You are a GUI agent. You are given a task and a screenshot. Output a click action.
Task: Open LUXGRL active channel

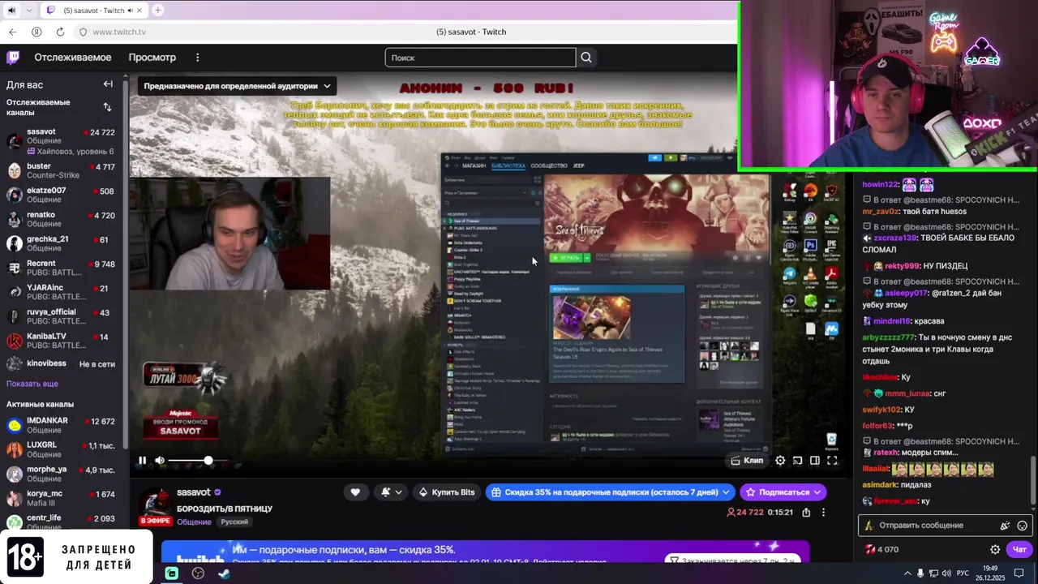(x=63, y=449)
